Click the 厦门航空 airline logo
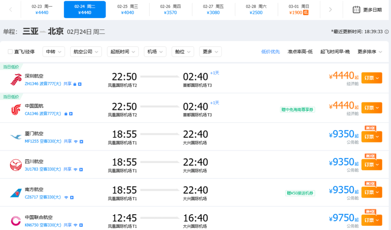 (x=16, y=137)
